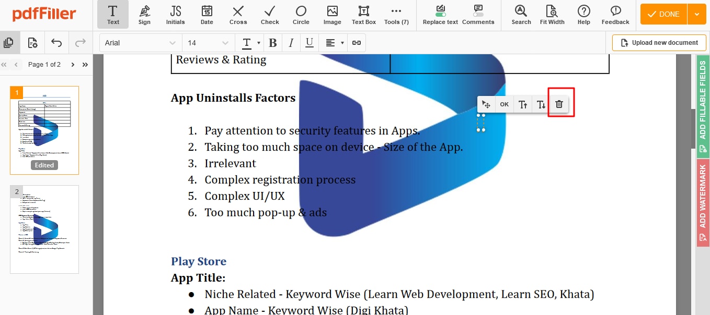The image size is (710, 315).
Task: Open the Search tool
Action: tap(521, 15)
